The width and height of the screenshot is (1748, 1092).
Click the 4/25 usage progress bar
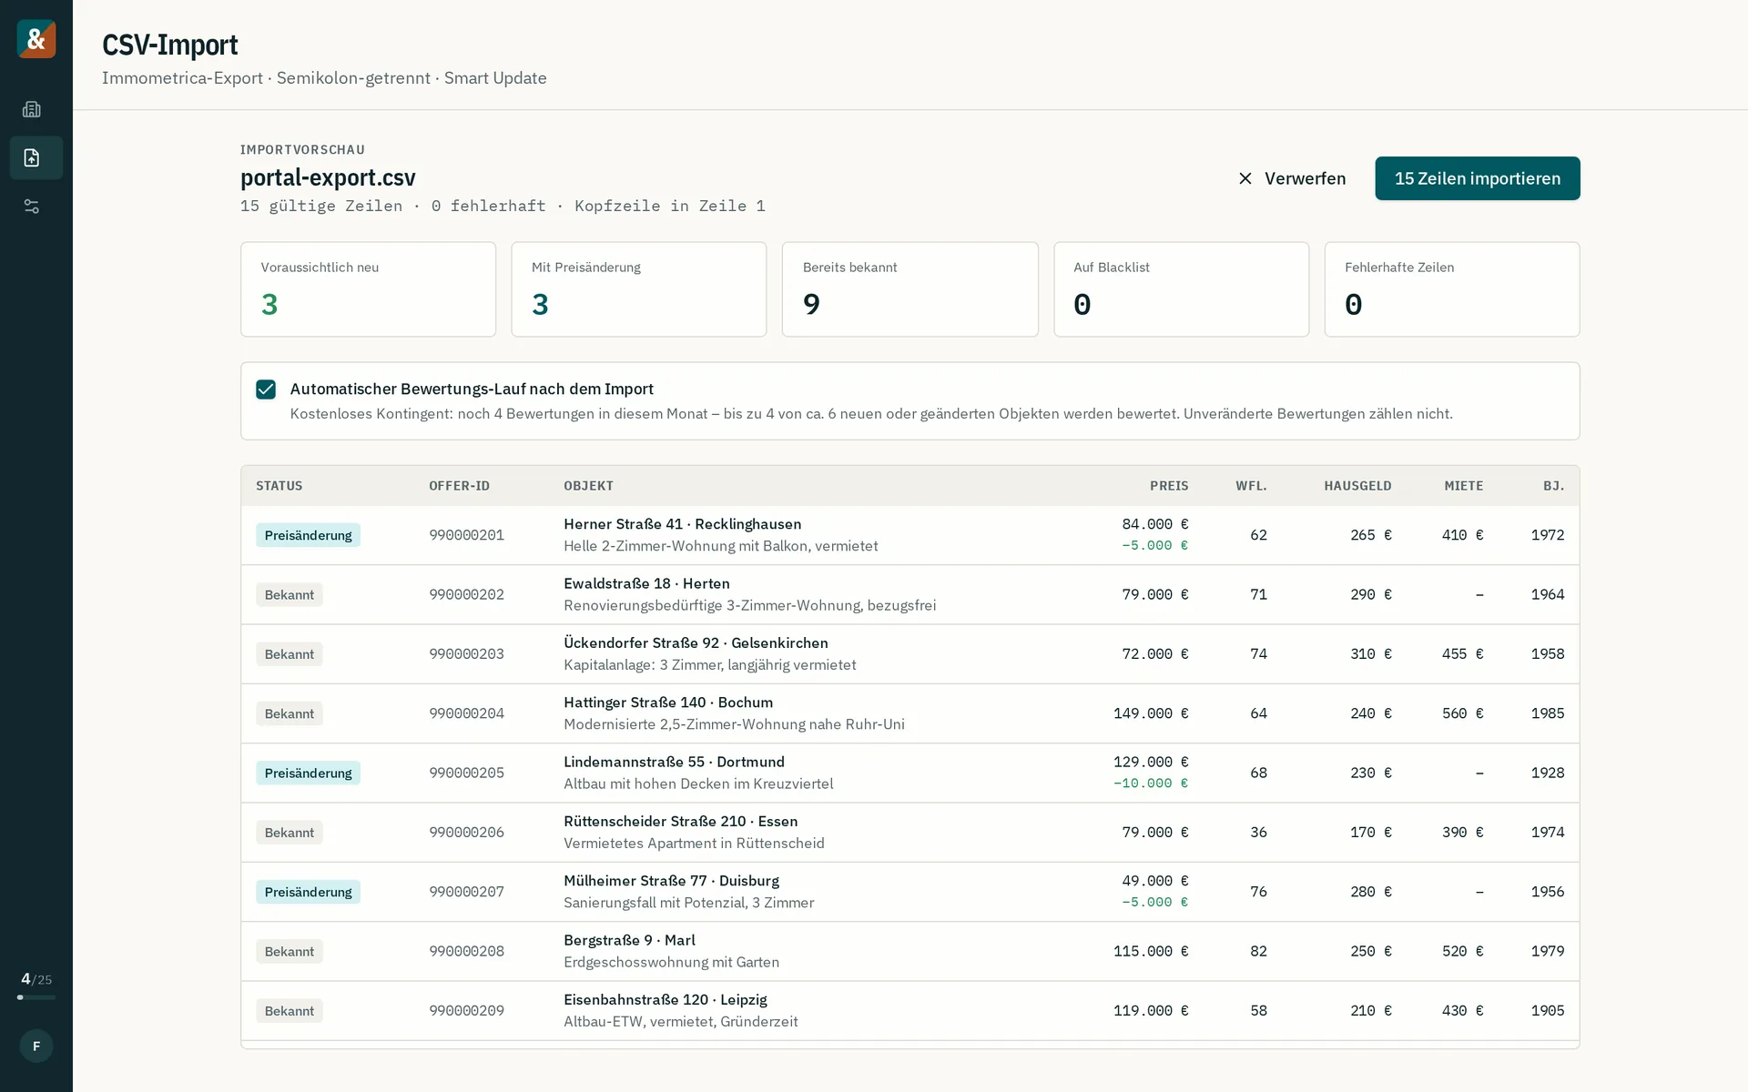(x=36, y=997)
